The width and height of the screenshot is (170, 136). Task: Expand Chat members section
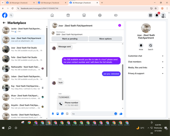(x=146, y=62)
